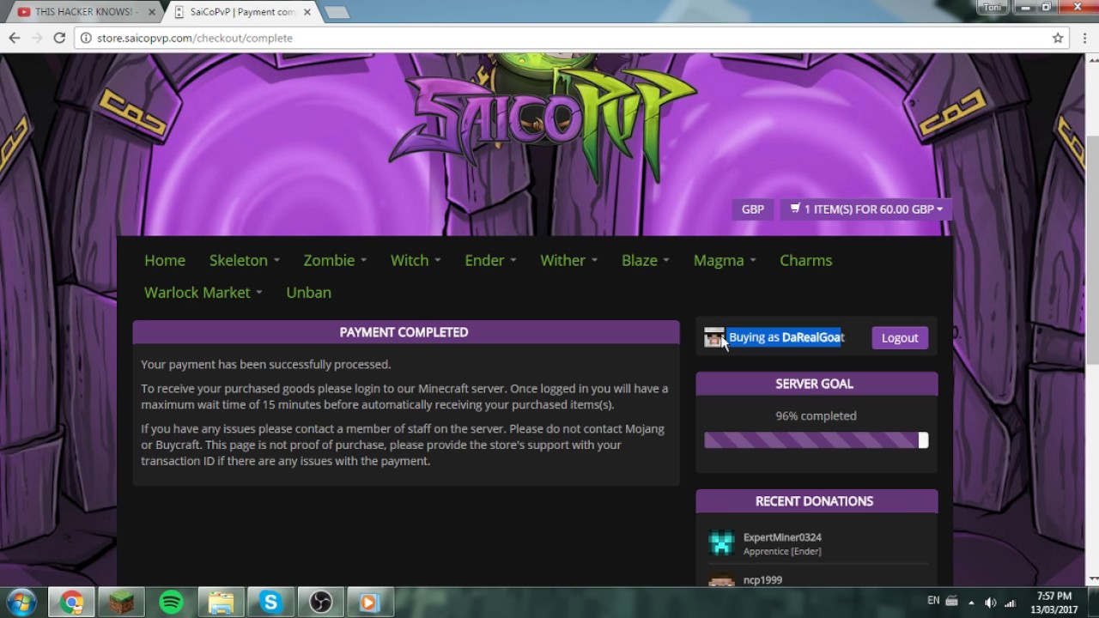
Task: Click the EN language indicator
Action: (x=933, y=601)
